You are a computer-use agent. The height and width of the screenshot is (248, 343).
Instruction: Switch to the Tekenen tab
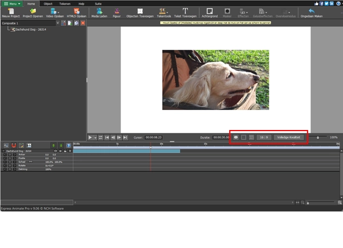65,4
